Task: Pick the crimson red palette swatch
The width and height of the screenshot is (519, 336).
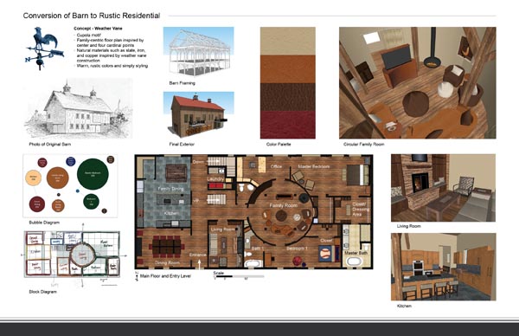Action: pyautogui.click(x=288, y=125)
